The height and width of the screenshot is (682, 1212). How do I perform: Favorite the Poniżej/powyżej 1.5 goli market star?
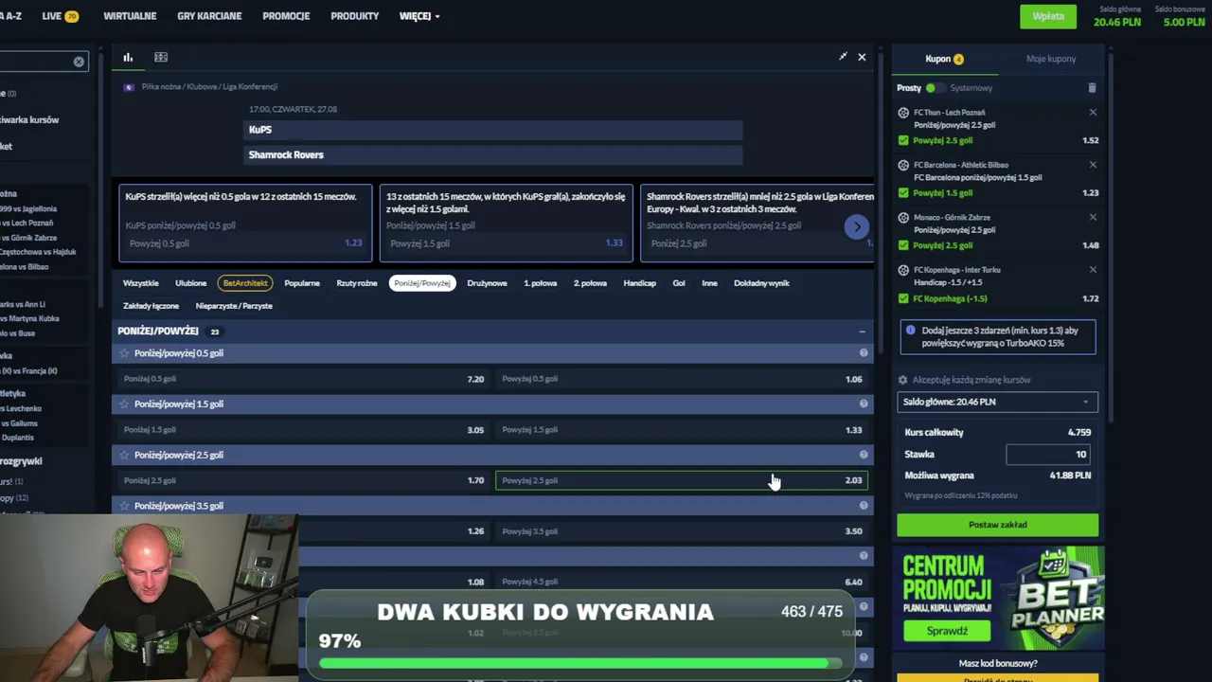[123, 404]
